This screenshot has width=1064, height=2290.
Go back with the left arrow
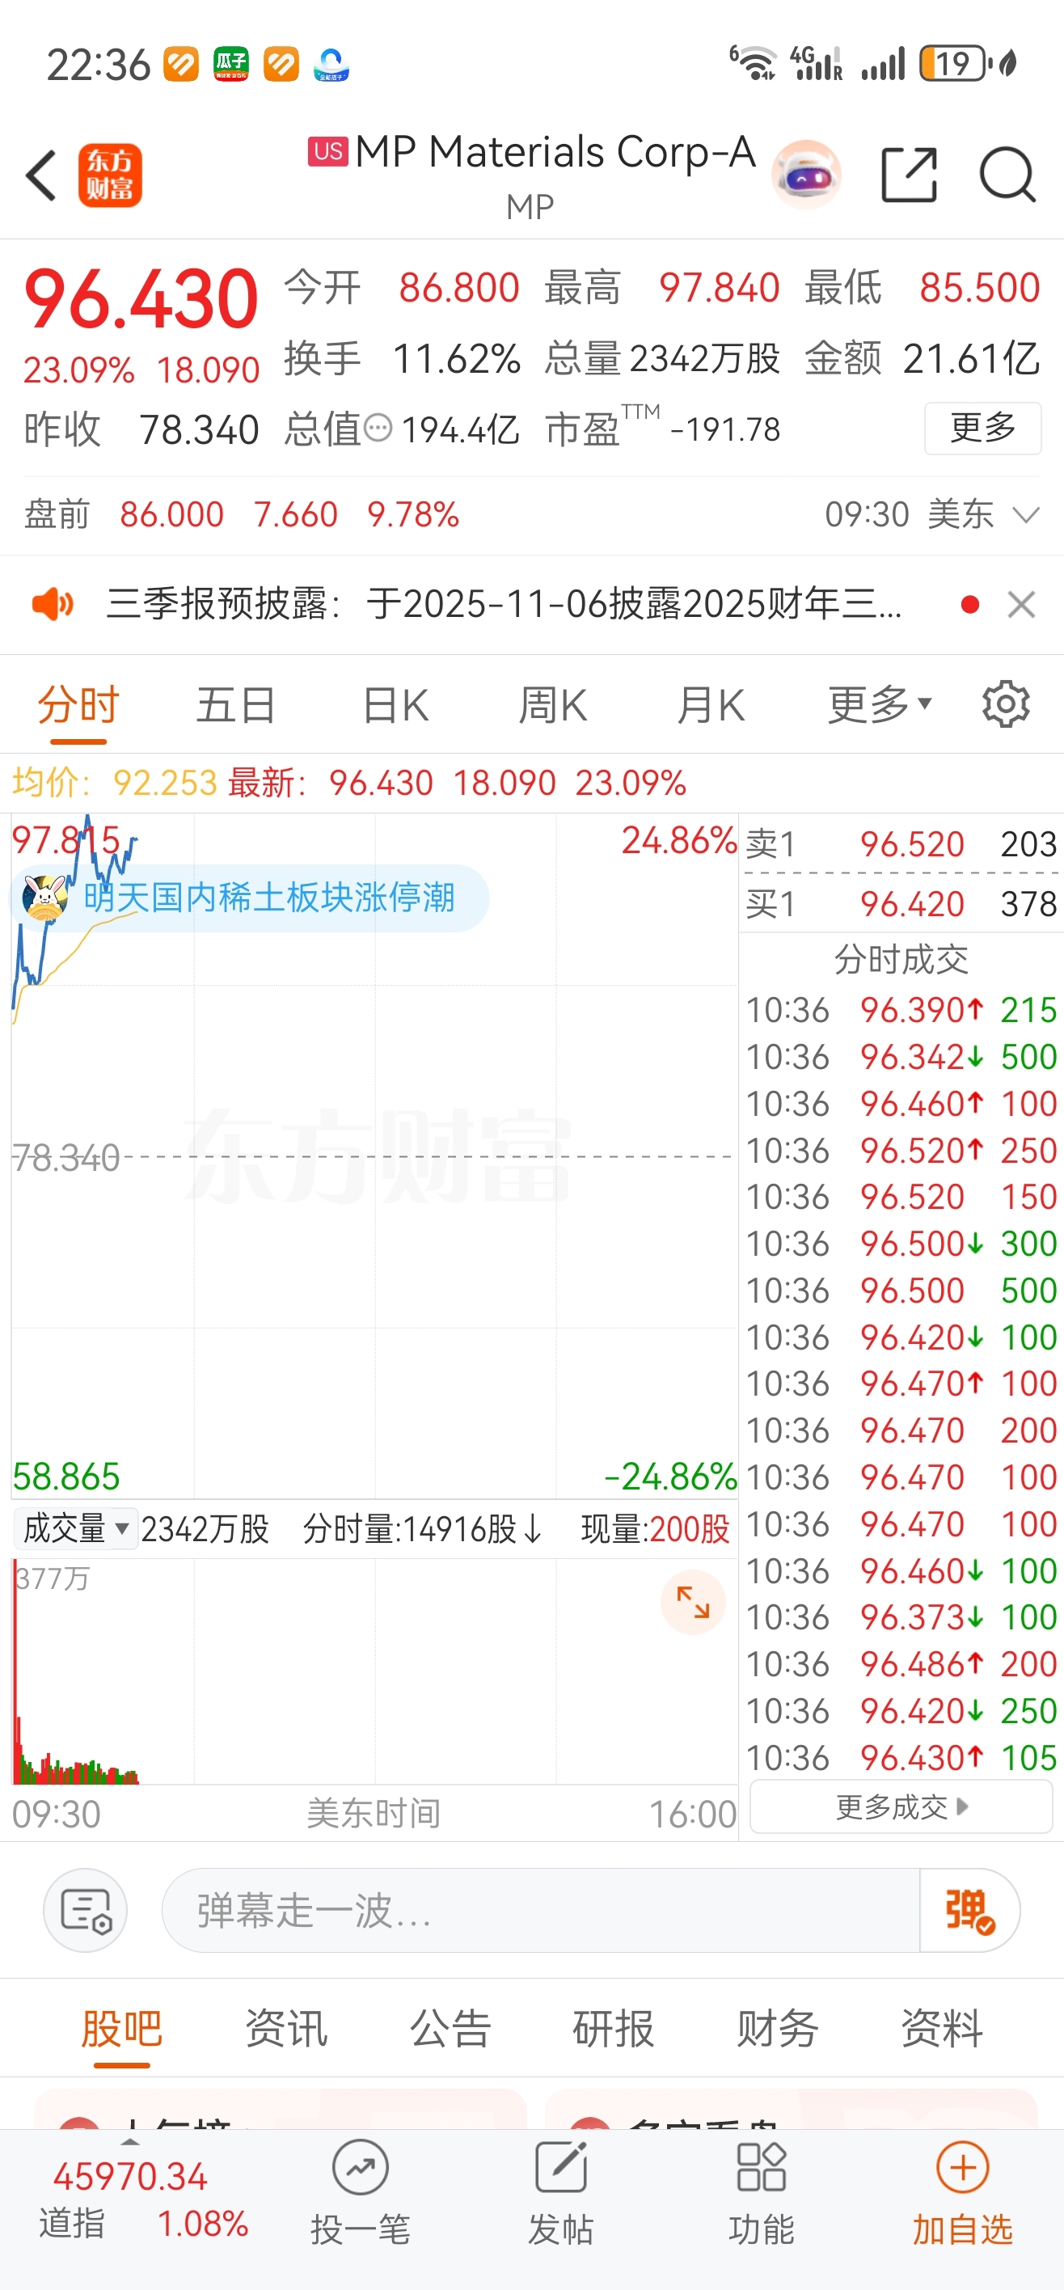click(41, 175)
